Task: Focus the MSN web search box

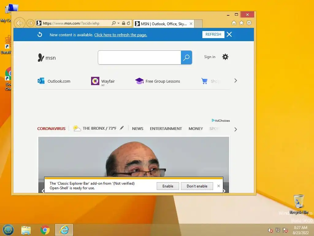Action: pyautogui.click(x=140, y=57)
